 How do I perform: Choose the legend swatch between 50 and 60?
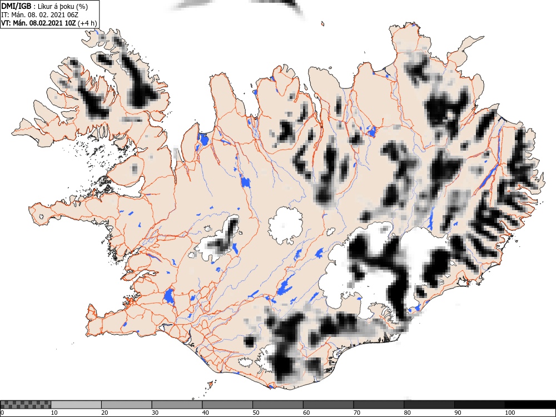coord(277,405)
